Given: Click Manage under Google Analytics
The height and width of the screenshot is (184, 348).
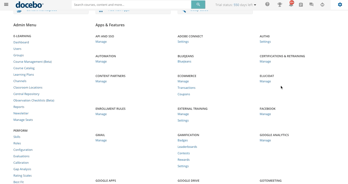Looking at the screenshot, I should tap(265, 140).
